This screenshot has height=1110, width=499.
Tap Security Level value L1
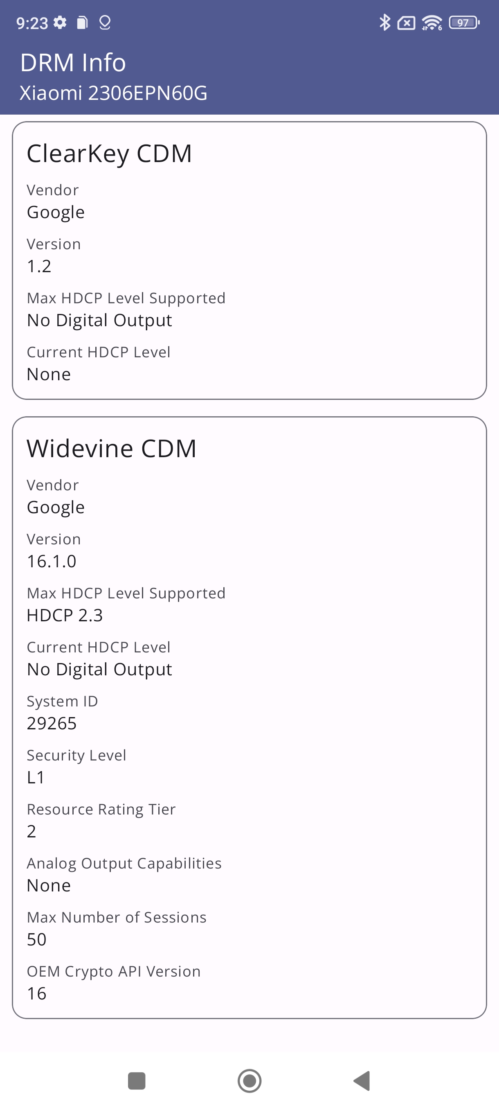click(36, 777)
